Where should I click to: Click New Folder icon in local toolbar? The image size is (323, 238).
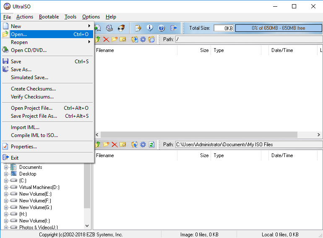[x=106, y=145]
